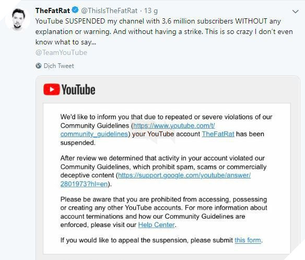305x260 pixels.
Task: Click the 2801973?hl=en link continuation
Action: coord(84,184)
